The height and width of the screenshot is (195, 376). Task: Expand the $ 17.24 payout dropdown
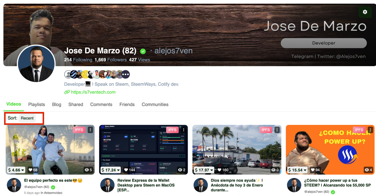(x=111, y=170)
